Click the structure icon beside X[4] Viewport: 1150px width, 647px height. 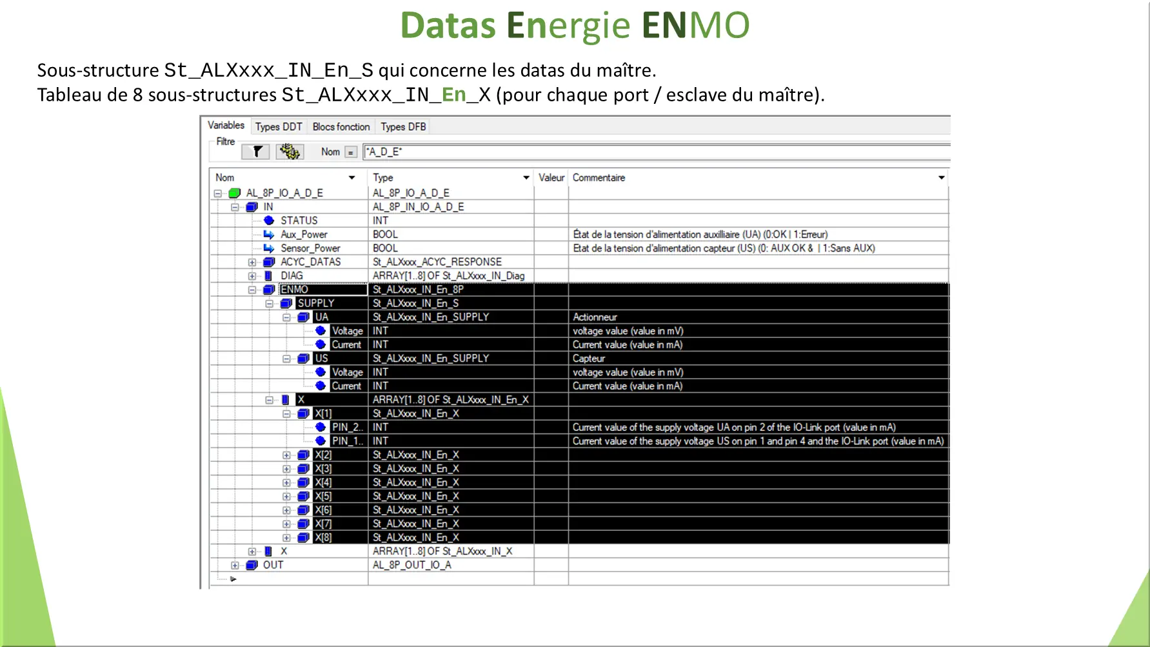[x=303, y=483]
